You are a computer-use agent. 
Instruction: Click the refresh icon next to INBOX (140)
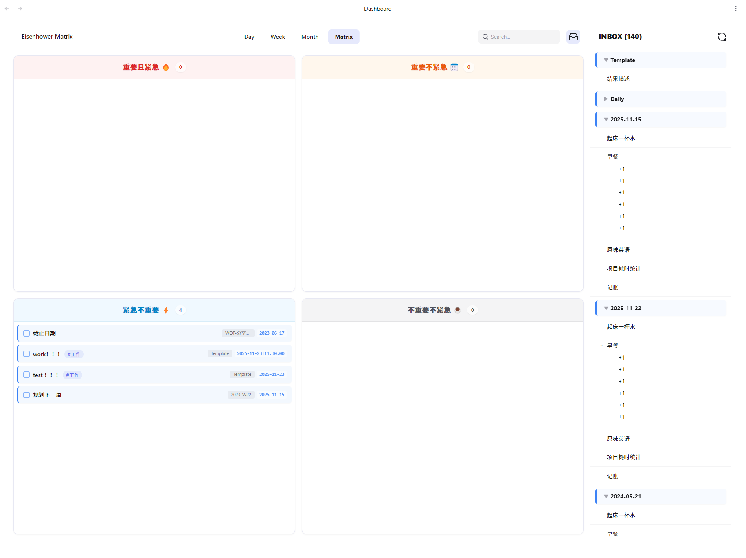point(722,37)
